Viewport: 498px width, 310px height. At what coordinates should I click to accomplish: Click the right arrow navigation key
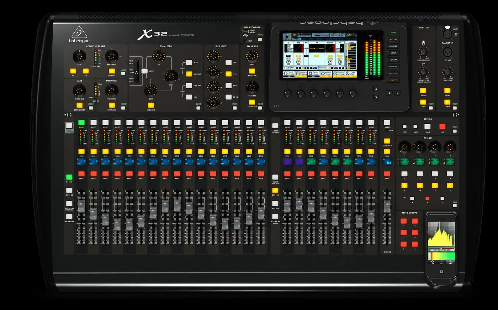point(397,93)
